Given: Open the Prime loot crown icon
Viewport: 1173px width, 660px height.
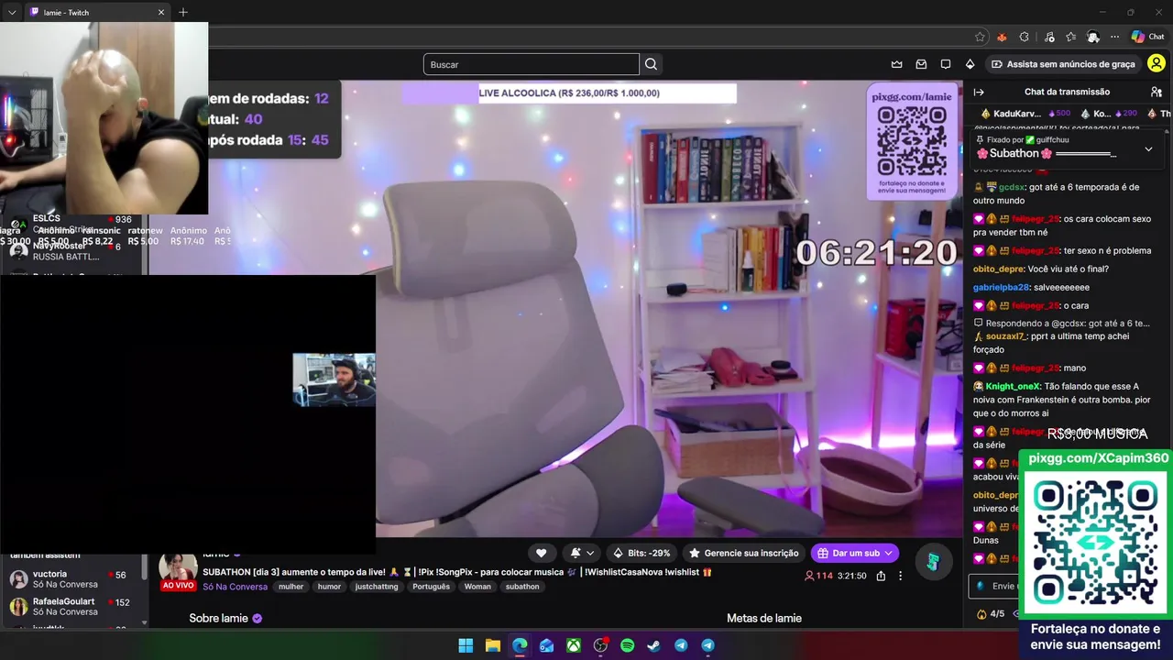Looking at the screenshot, I should click(897, 64).
